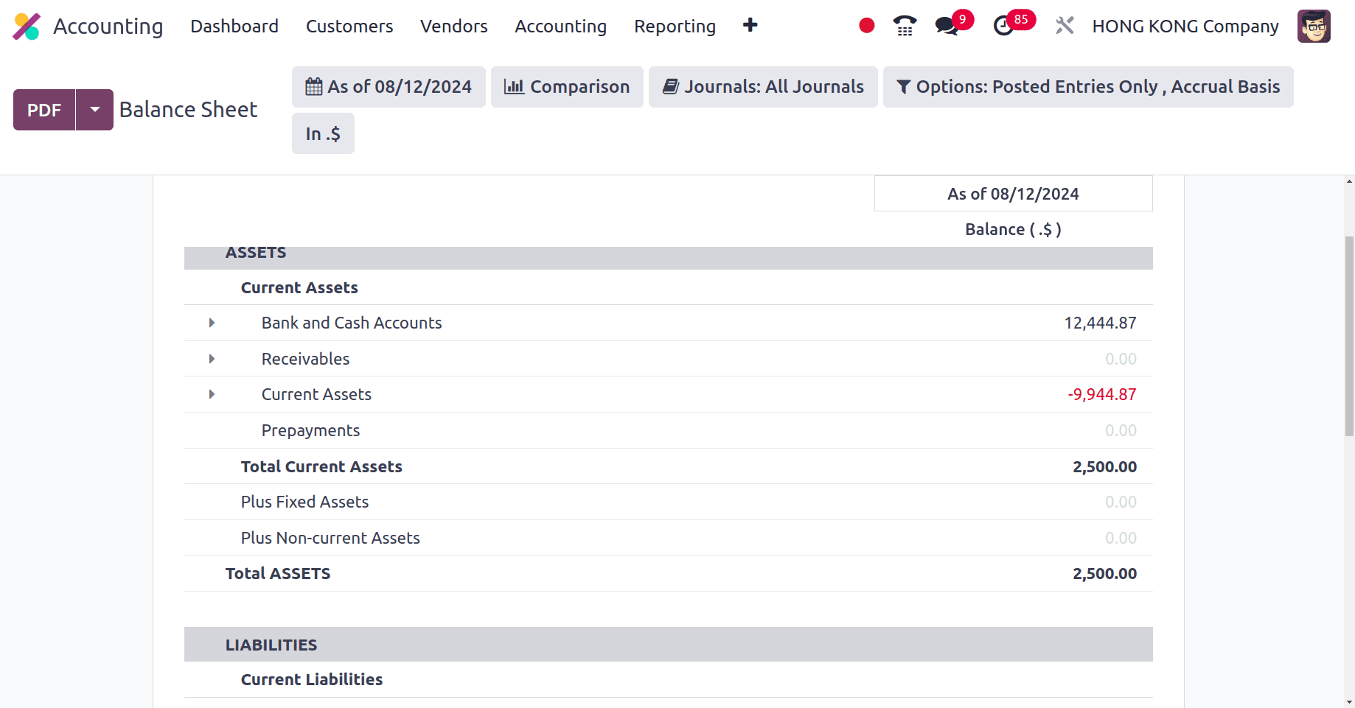Click the Balance ( .$ ) column subheader
Screen dimensions: 1355x708
click(1013, 229)
